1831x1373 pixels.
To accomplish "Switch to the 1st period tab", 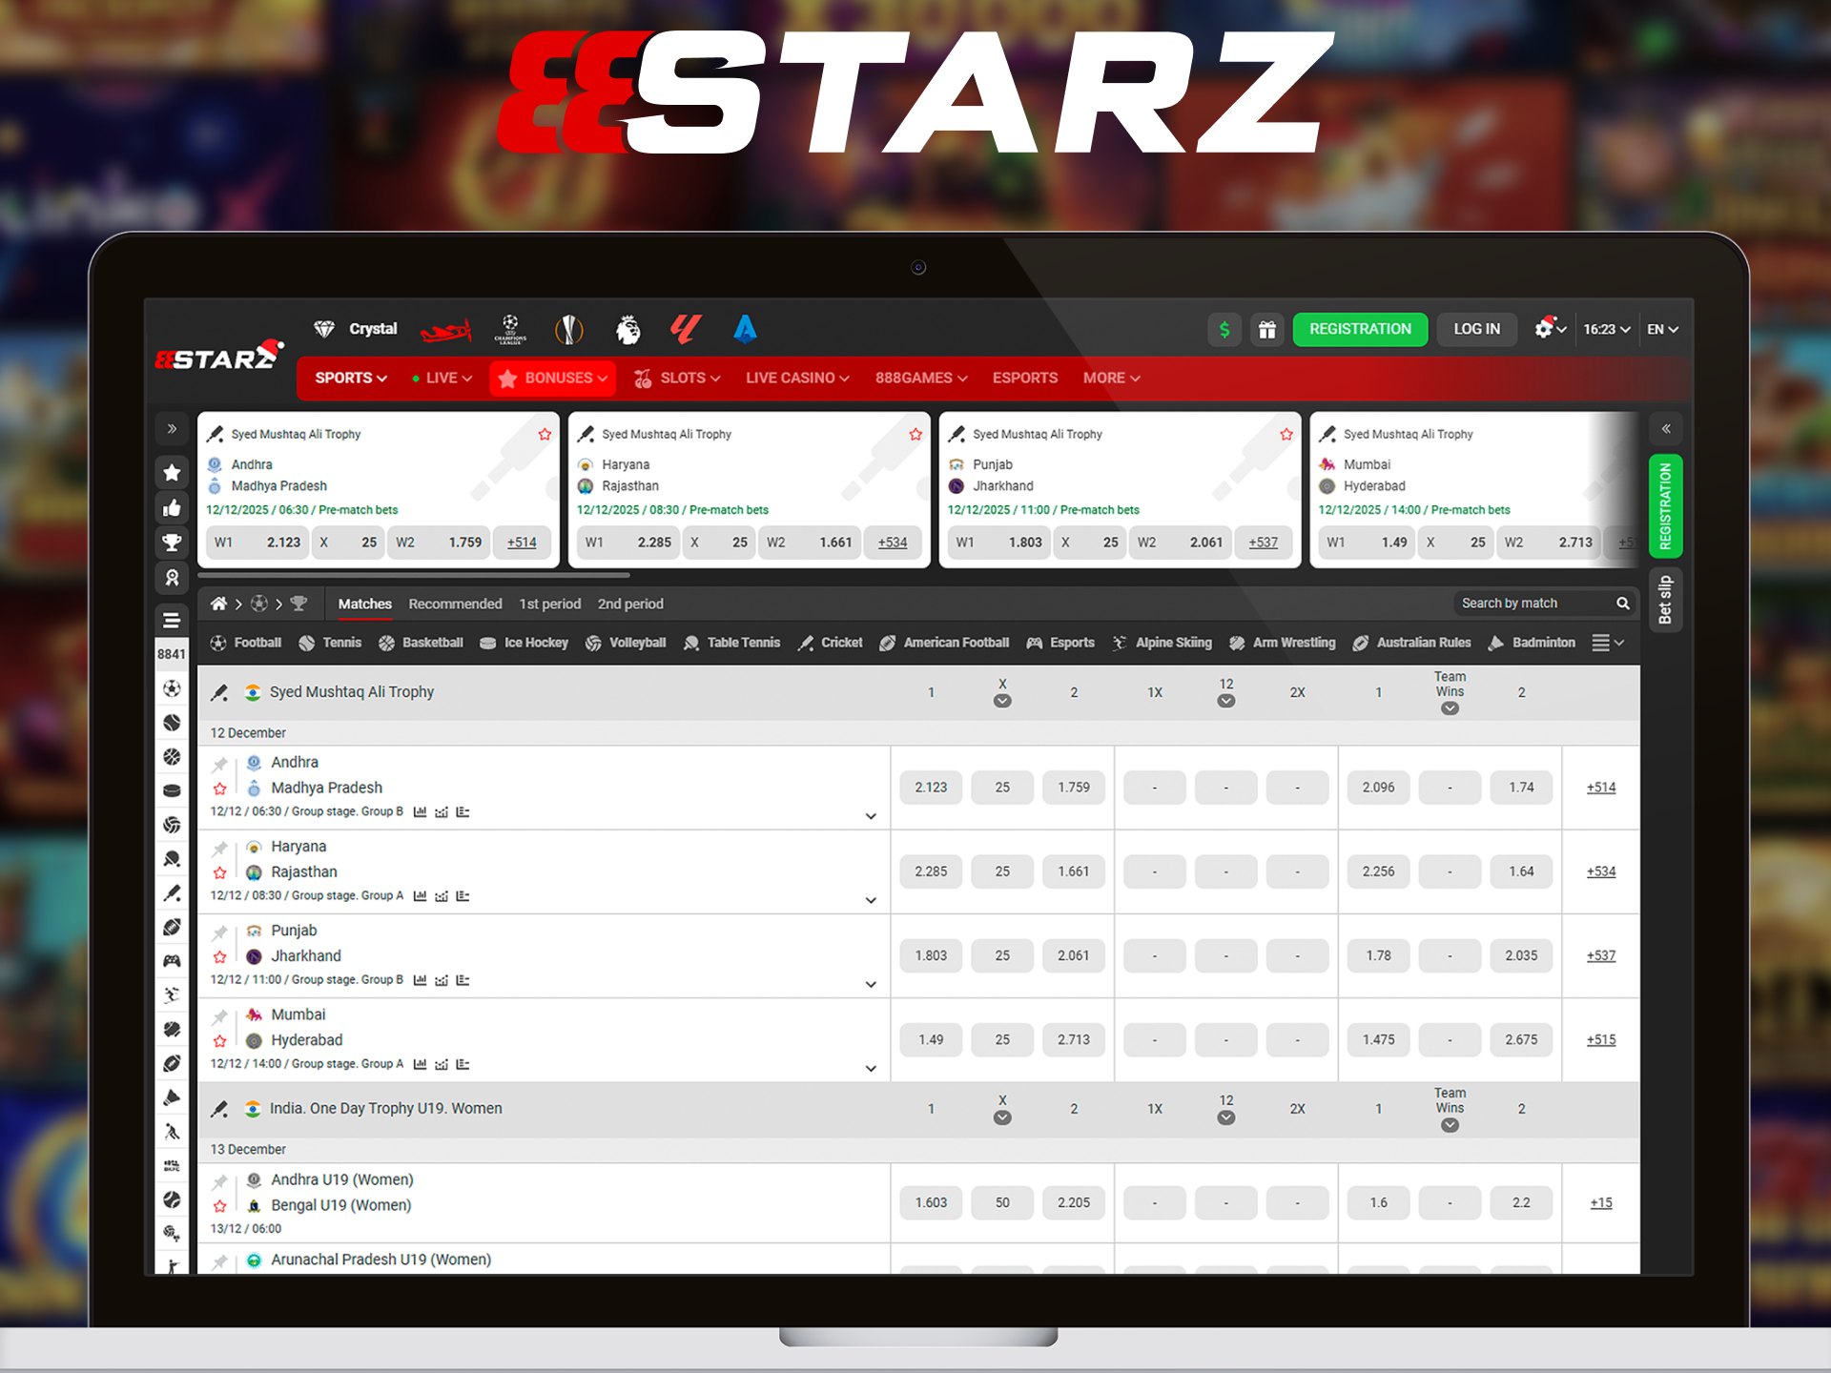I will click(x=549, y=604).
